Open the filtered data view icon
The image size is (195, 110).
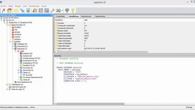(47, 11)
